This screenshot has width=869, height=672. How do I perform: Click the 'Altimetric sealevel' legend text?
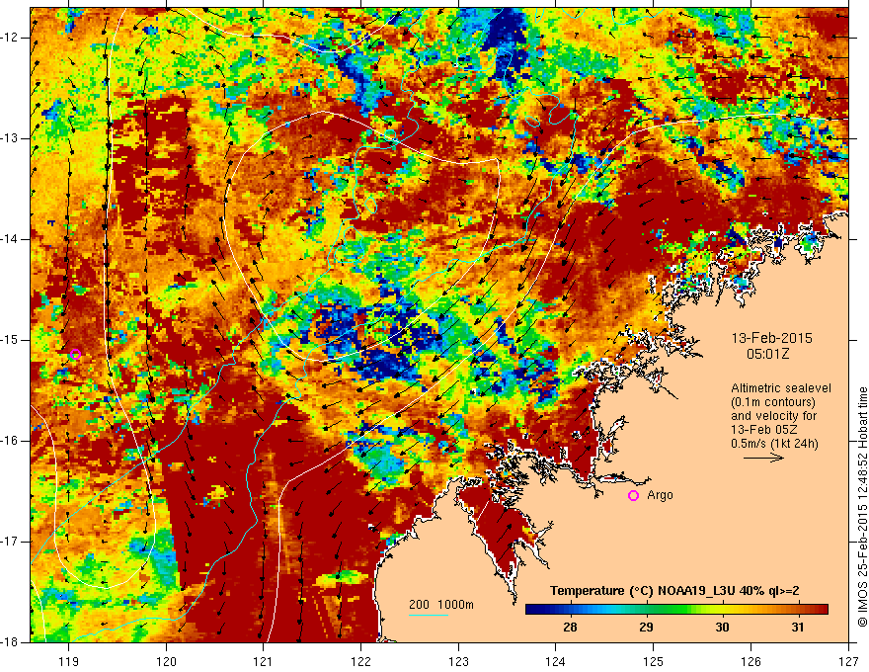pyautogui.click(x=781, y=388)
